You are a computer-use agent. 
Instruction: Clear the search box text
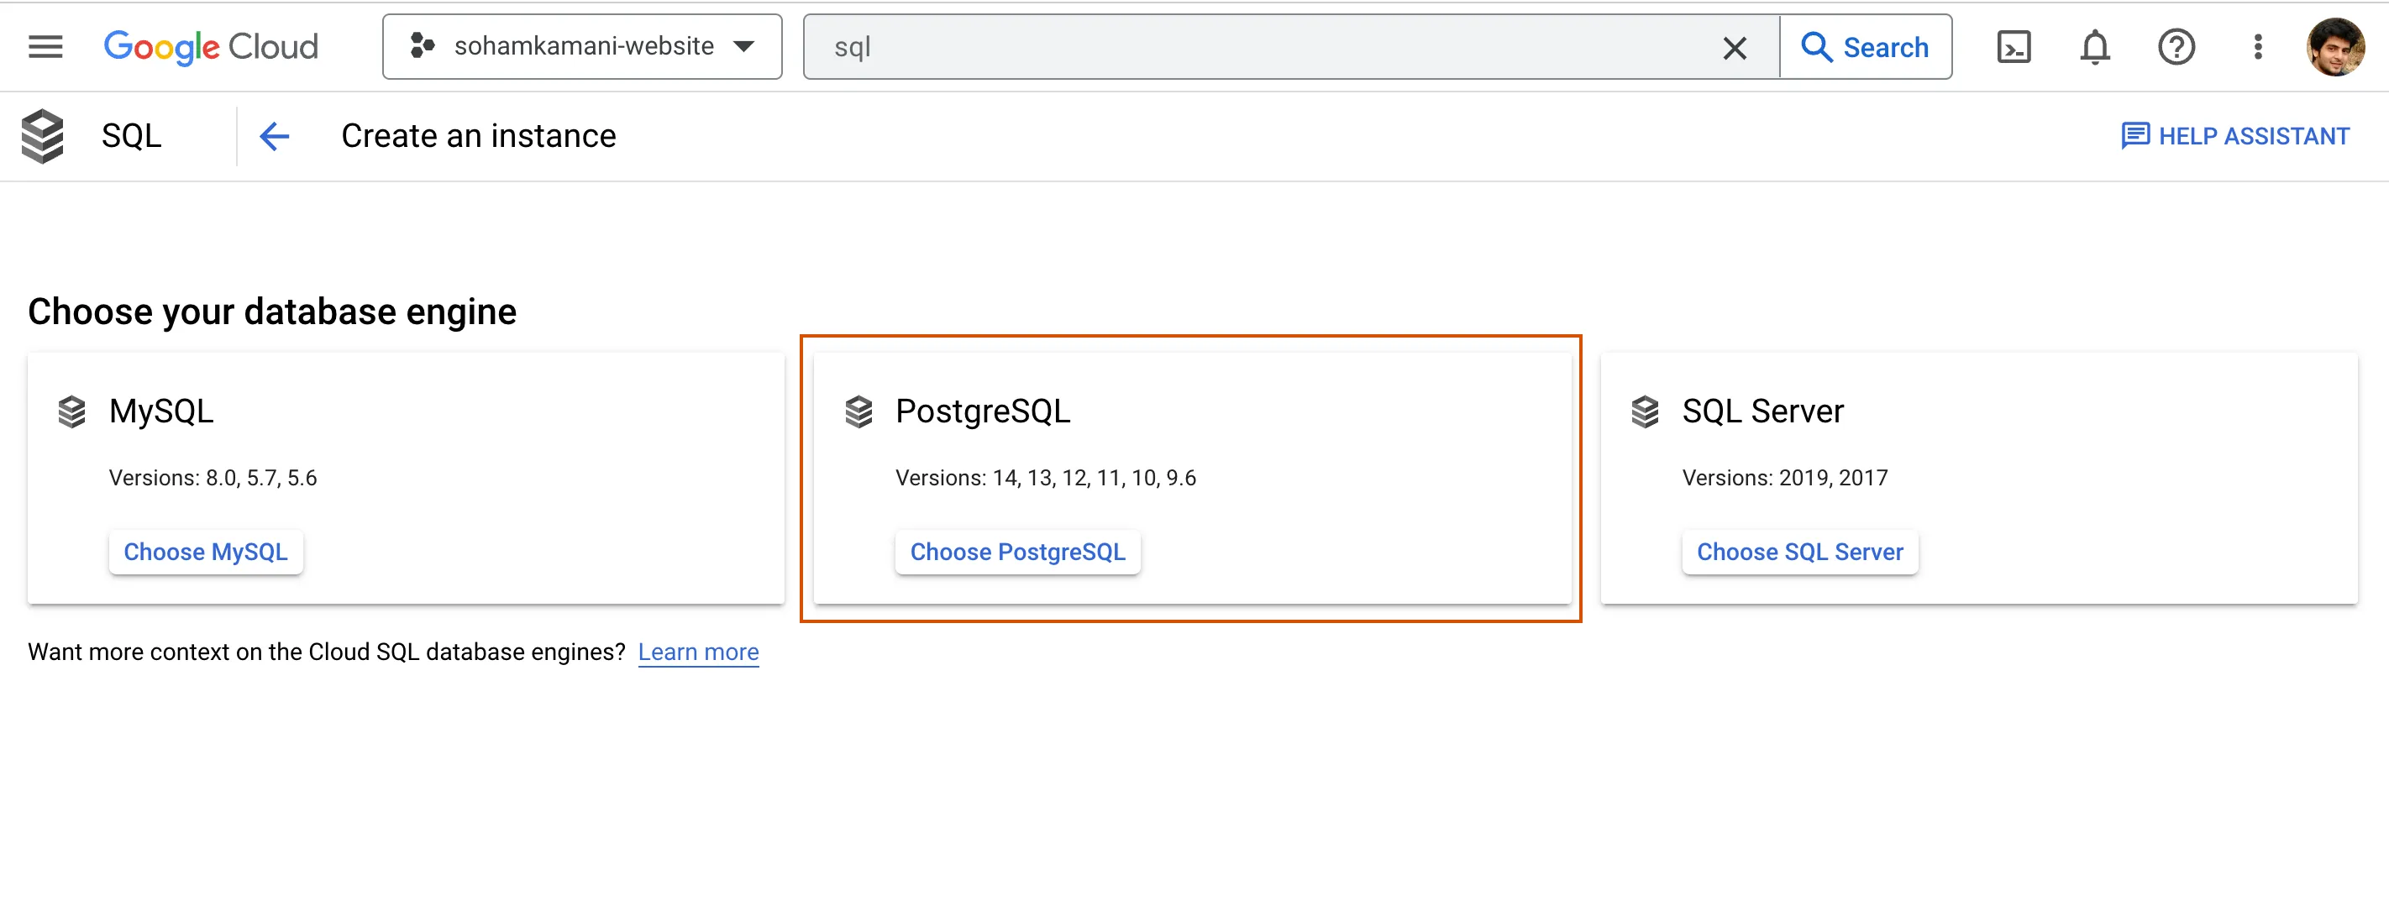tap(1735, 47)
